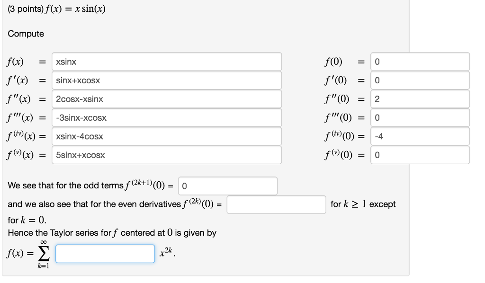
Task: Click the fourth derivative field containing xsinx-4cosx
Action: 166,136
